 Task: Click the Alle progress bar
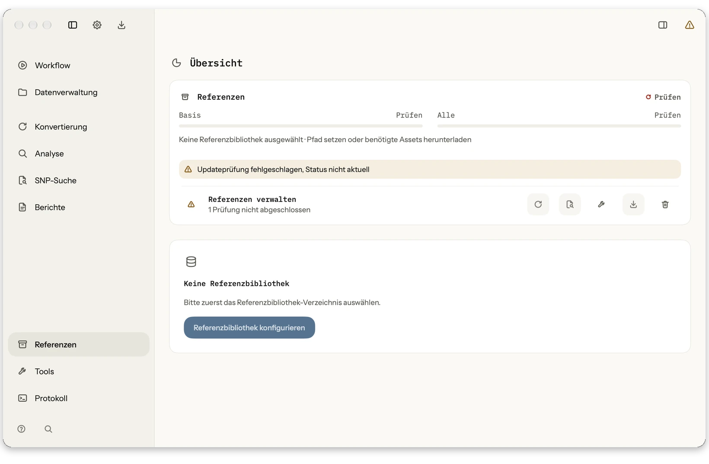559,126
